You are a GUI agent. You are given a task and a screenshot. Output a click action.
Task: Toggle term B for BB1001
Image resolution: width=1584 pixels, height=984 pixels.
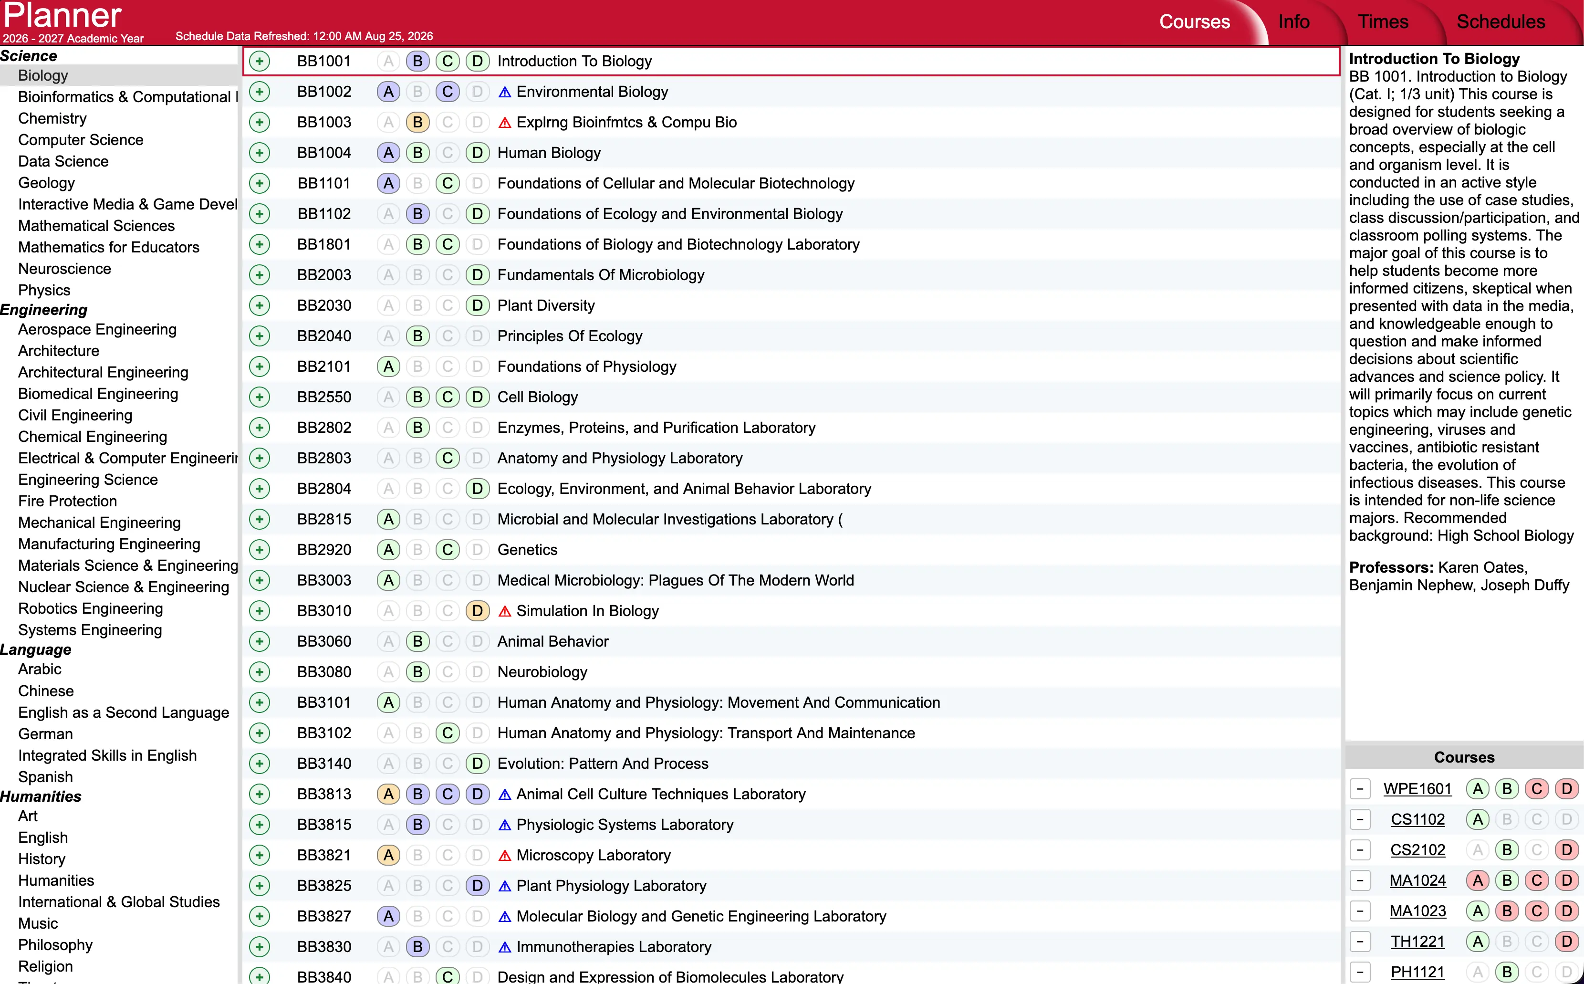click(x=417, y=61)
